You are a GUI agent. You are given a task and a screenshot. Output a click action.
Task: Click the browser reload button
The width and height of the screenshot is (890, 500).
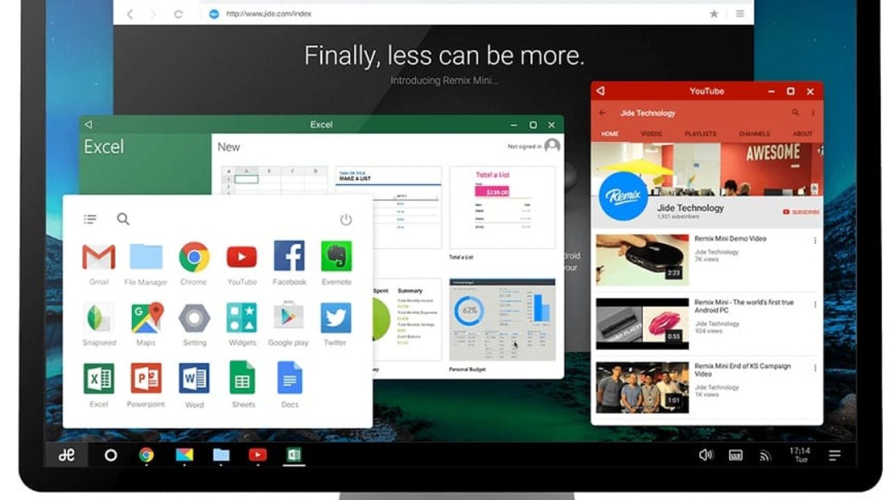click(178, 14)
